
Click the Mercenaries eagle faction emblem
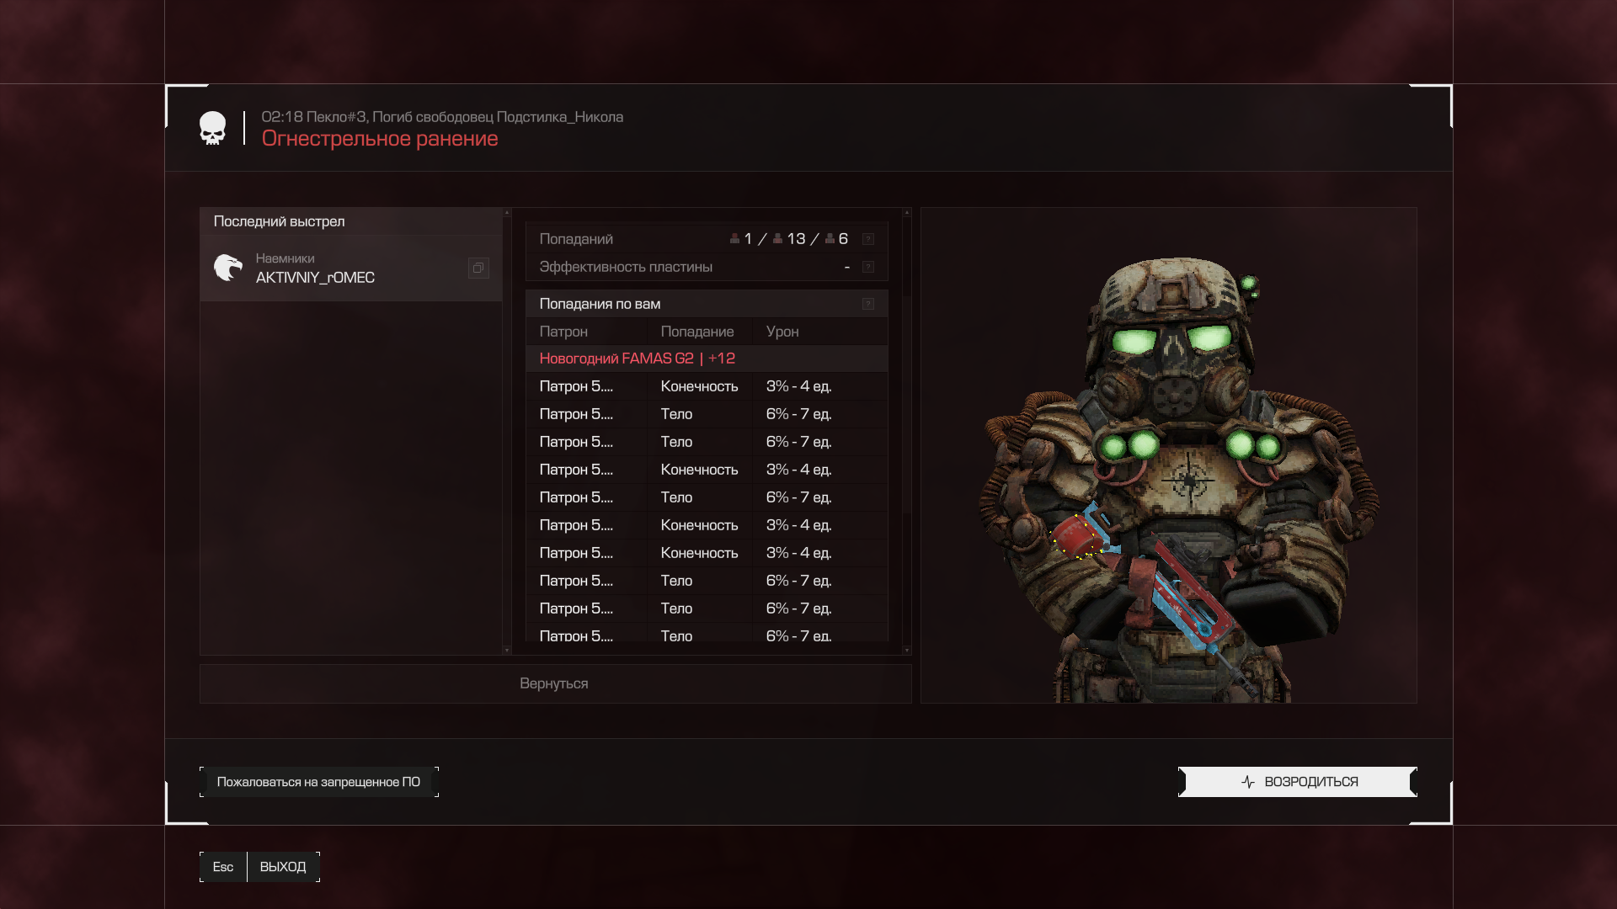[x=227, y=268]
